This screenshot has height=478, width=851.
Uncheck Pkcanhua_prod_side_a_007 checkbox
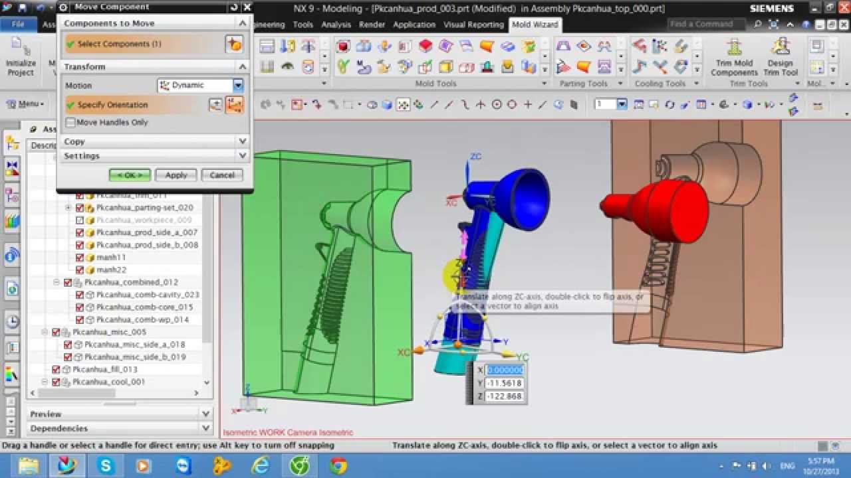[80, 233]
